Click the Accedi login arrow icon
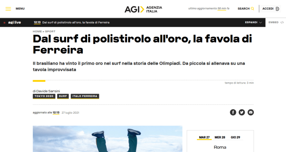The height and width of the screenshot is (152, 286). tap(277, 9)
